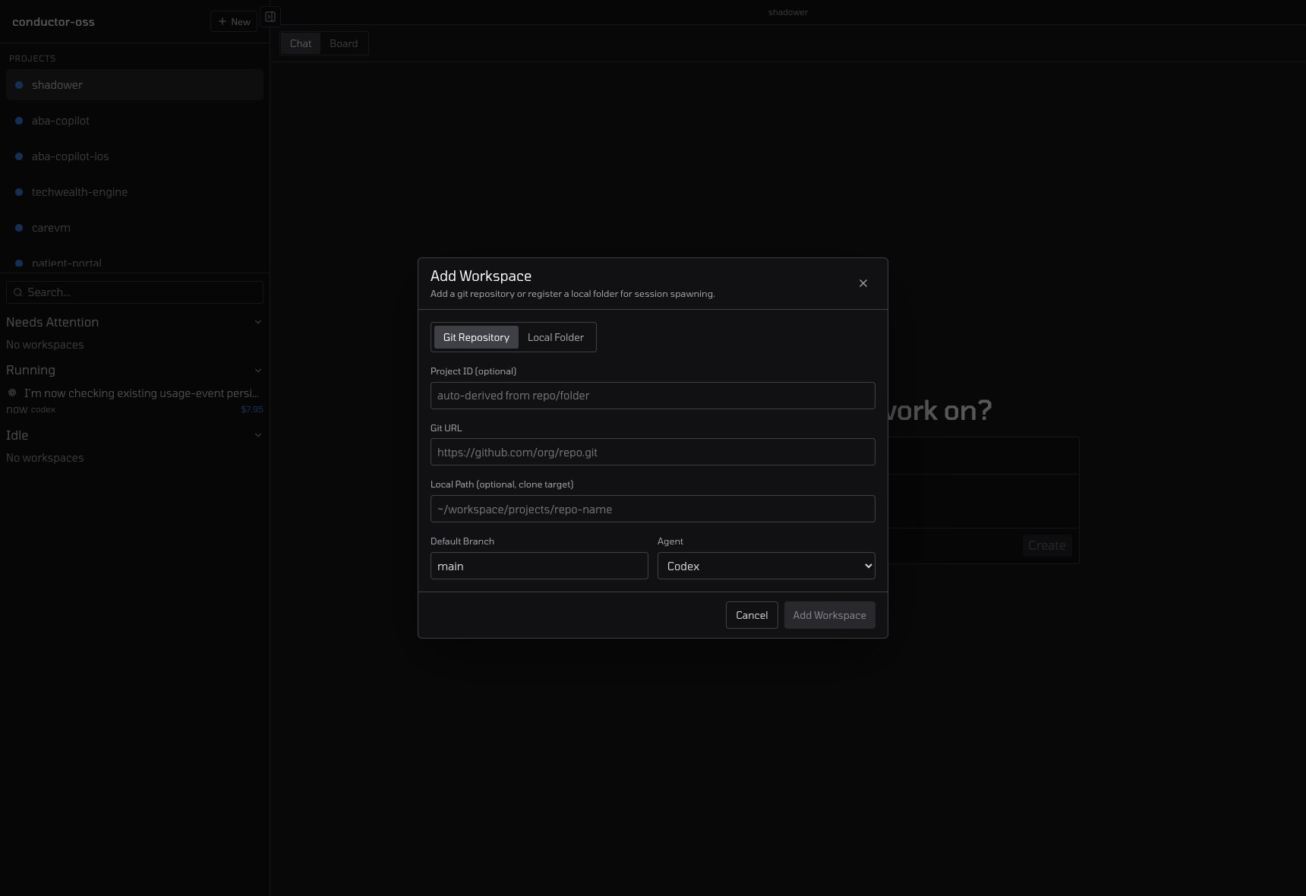Click the New button in sidebar header
Viewport: 1306px width, 896px height.
point(234,21)
